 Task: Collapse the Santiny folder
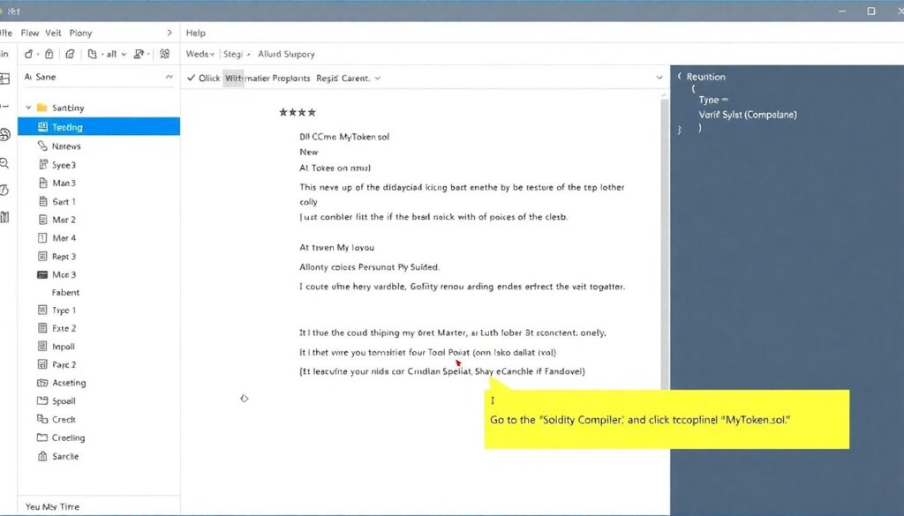[x=29, y=108]
